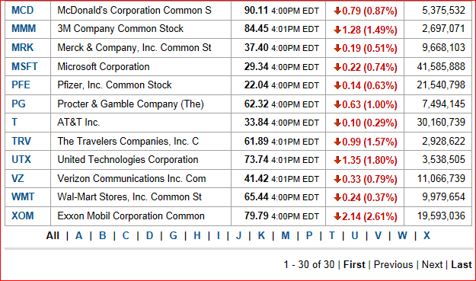Open the MSFT ticker link

pos(24,66)
